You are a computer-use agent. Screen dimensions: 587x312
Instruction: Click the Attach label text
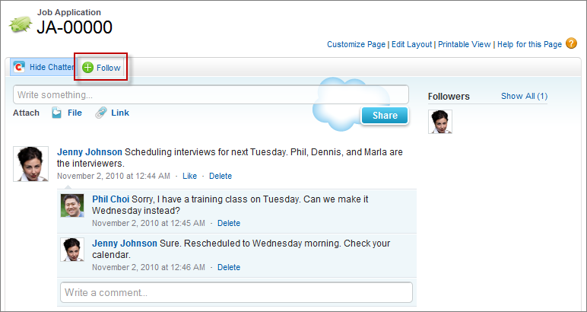26,113
